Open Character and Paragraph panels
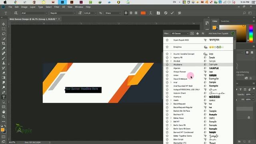Viewport: 256px width, 144px height. point(158,13)
